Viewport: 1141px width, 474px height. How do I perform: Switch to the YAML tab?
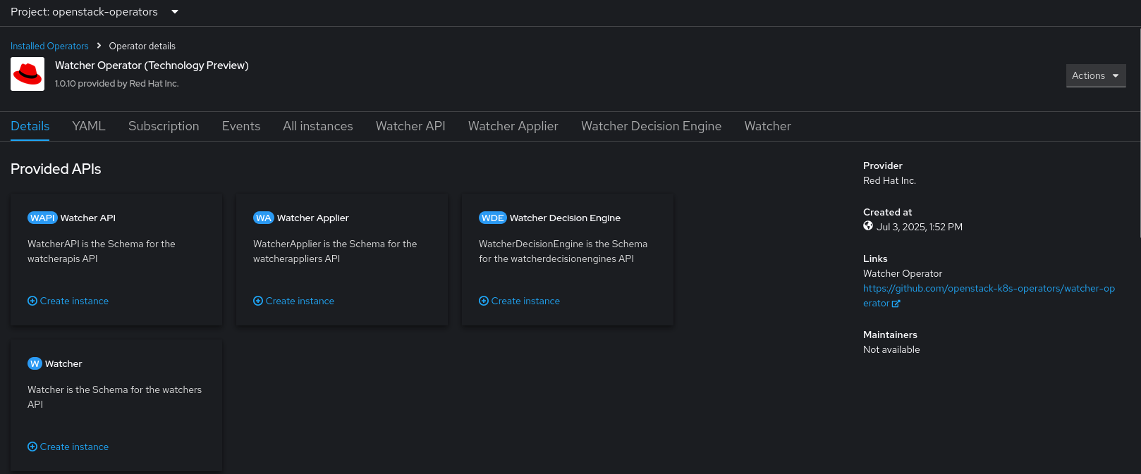tap(89, 126)
